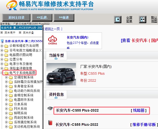Viewport: 158px width, 129px height.
Task: Select 网关系统 tree item
Action: (20, 109)
